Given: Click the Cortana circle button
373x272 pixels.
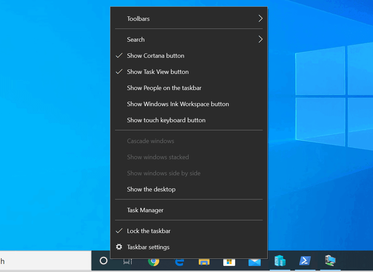Looking at the screenshot, I should [x=103, y=261].
